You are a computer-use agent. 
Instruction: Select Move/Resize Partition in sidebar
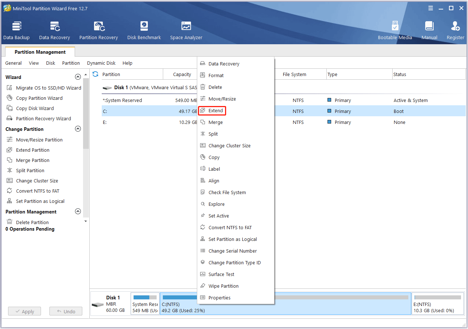[x=35, y=140]
